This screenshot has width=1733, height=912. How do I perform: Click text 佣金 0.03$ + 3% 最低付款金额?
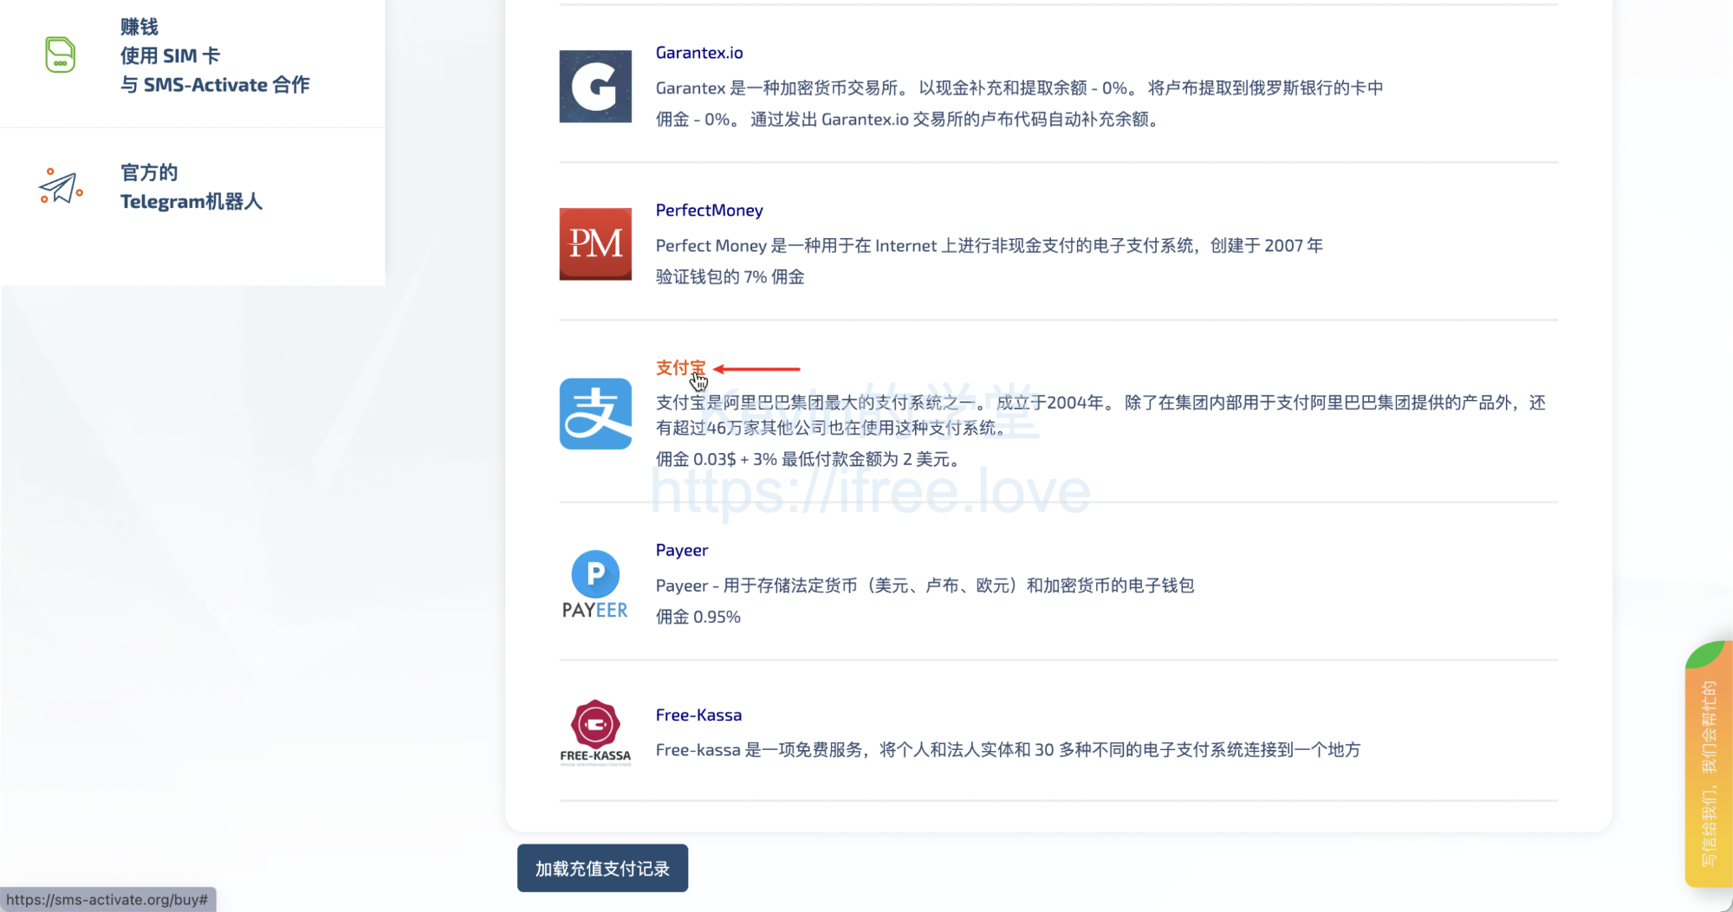click(x=808, y=459)
